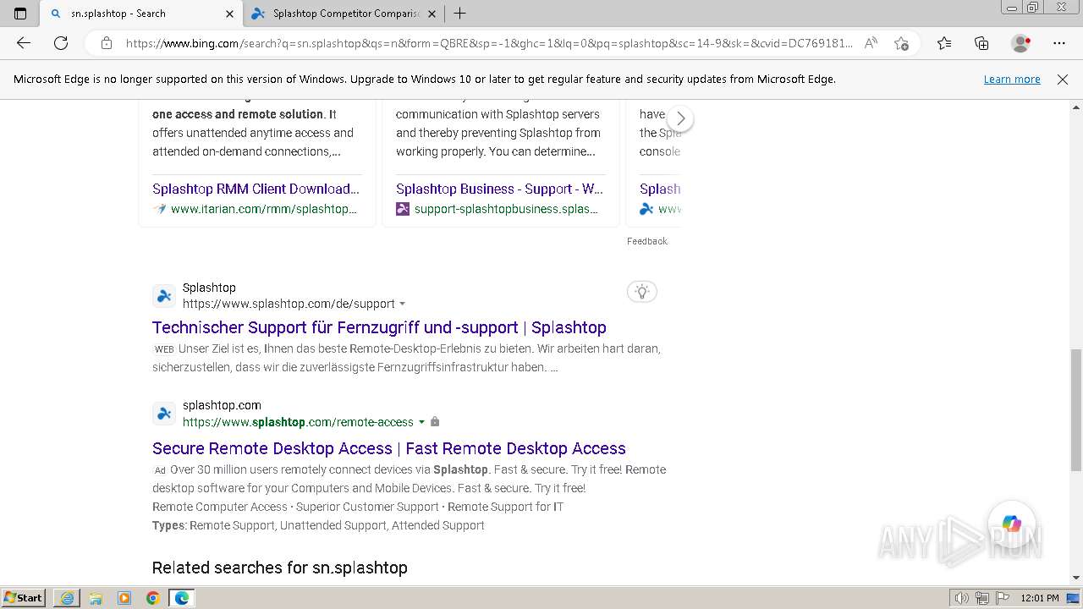The image size is (1083, 609).
Task: Launch Internet Explorer from taskbar
Action: [67, 598]
